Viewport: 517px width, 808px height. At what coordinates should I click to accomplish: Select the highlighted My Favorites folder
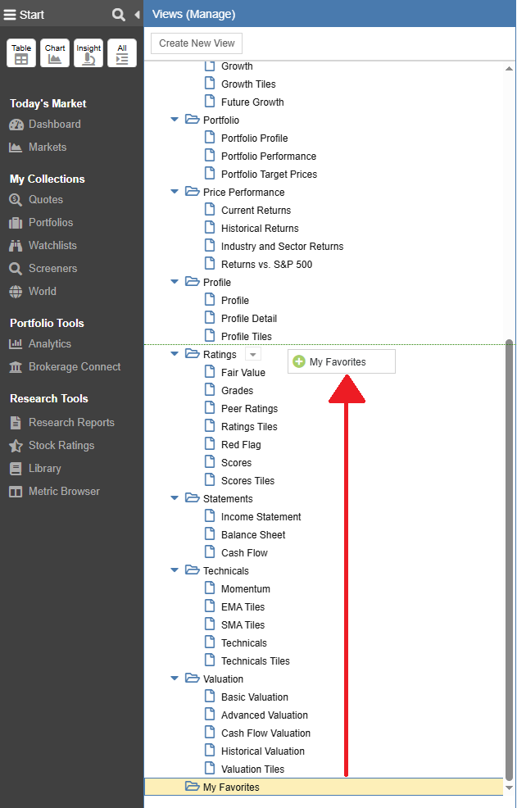(x=324, y=787)
